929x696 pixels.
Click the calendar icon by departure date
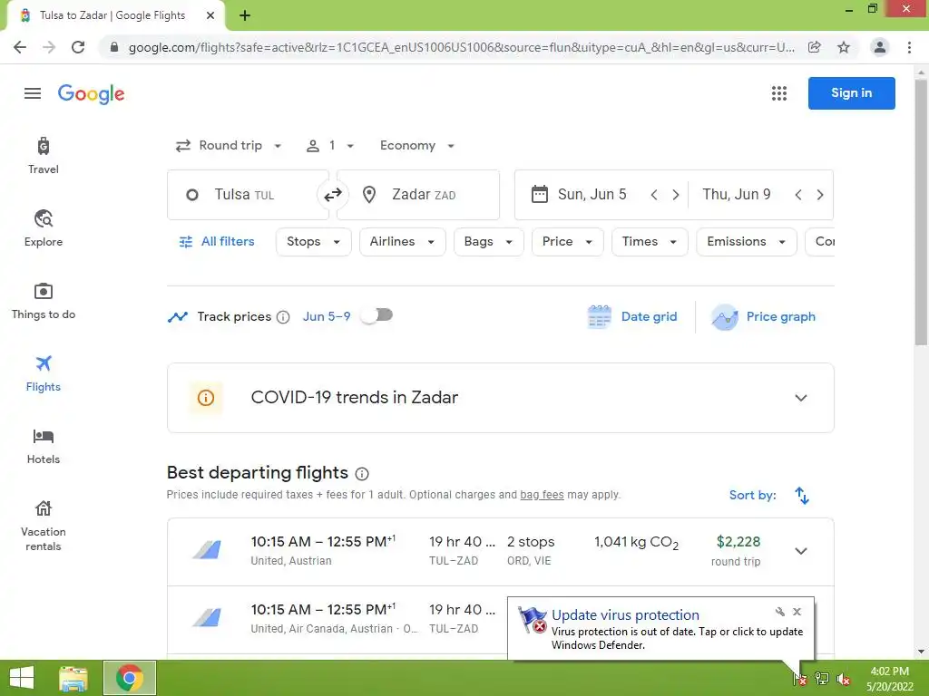click(x=539, y=194)
